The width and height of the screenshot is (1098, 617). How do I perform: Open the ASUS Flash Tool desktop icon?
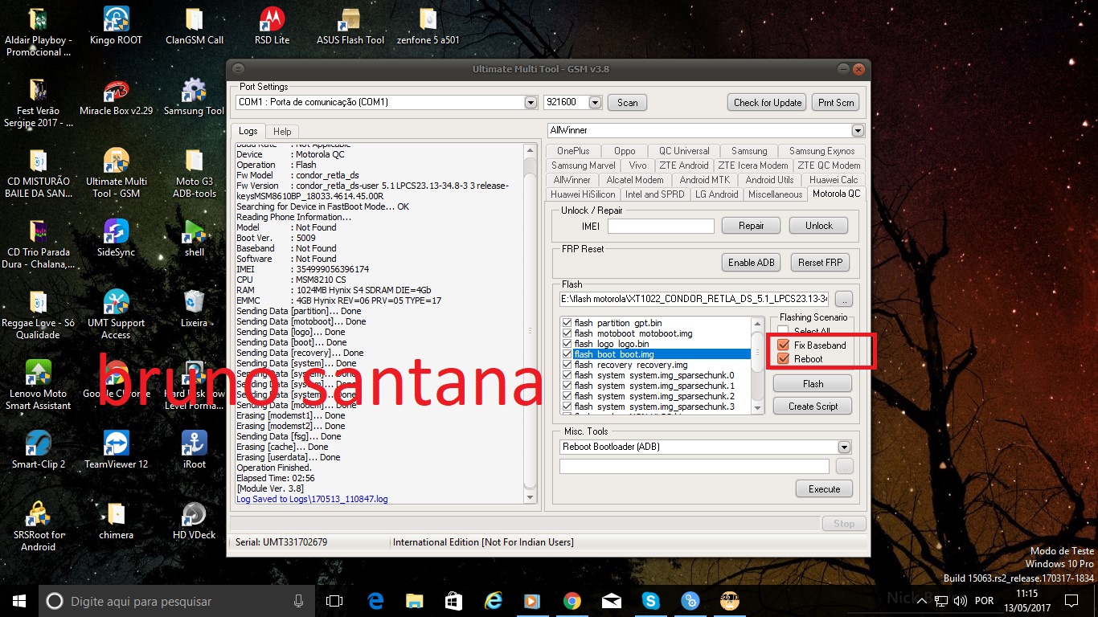click(350, 27)
